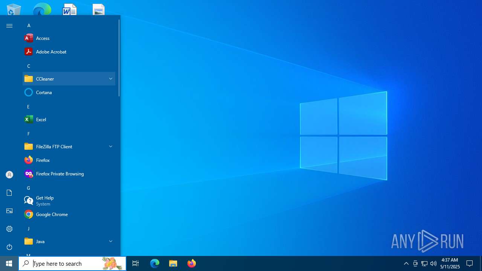Screen dimensions: 482x271
Task: Click Show desktop strip at taskbar end
Action: click(x=481, y=263)
